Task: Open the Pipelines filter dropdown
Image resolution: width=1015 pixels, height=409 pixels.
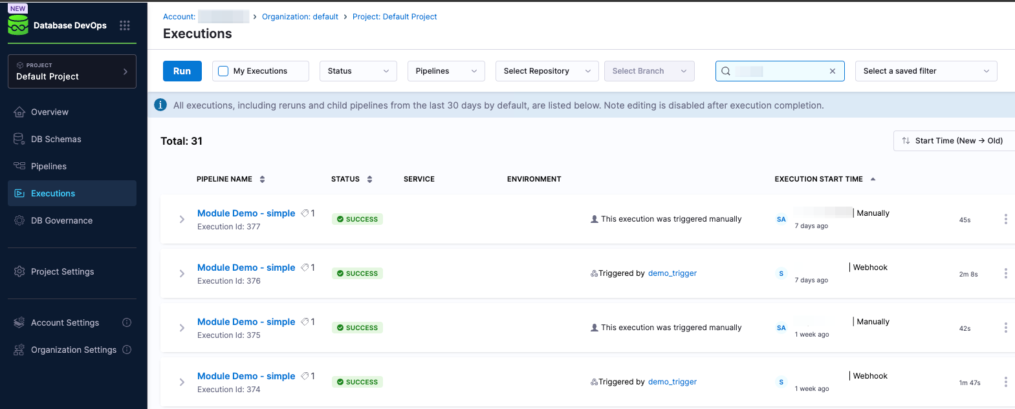Action: pos(446,71)
